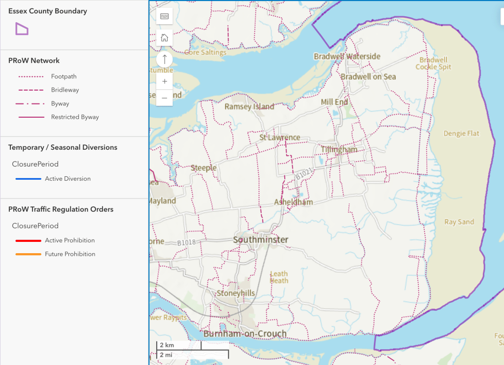This screenshot has height=365, width=504.
Task: Click the Essex County Boundary polygon symbol
Action: [x=22, y=29]
